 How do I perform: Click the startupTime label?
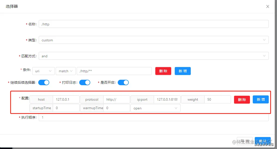pos(41,108)
